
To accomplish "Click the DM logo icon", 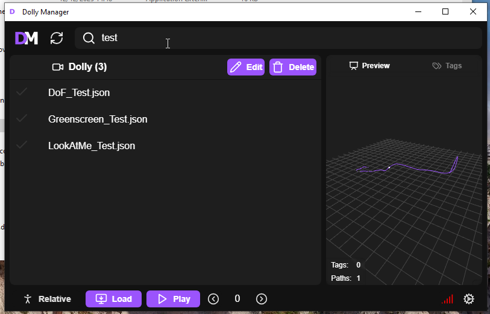I will [27, 38].
